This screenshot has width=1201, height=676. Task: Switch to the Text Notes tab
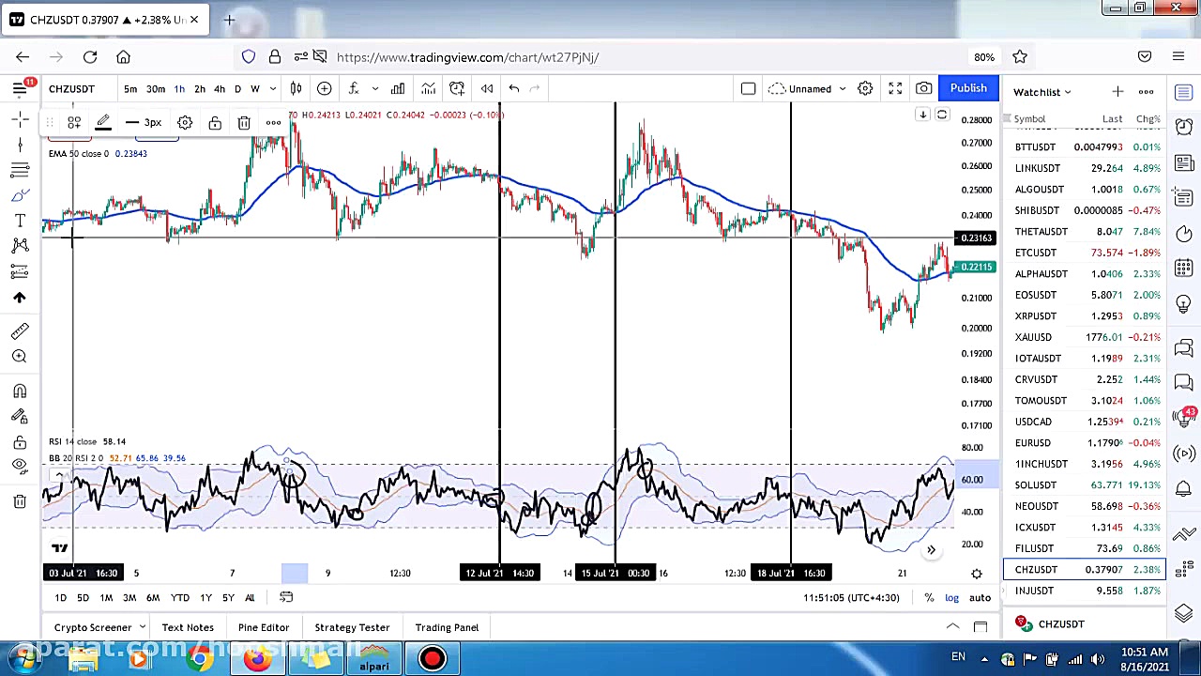188,627
